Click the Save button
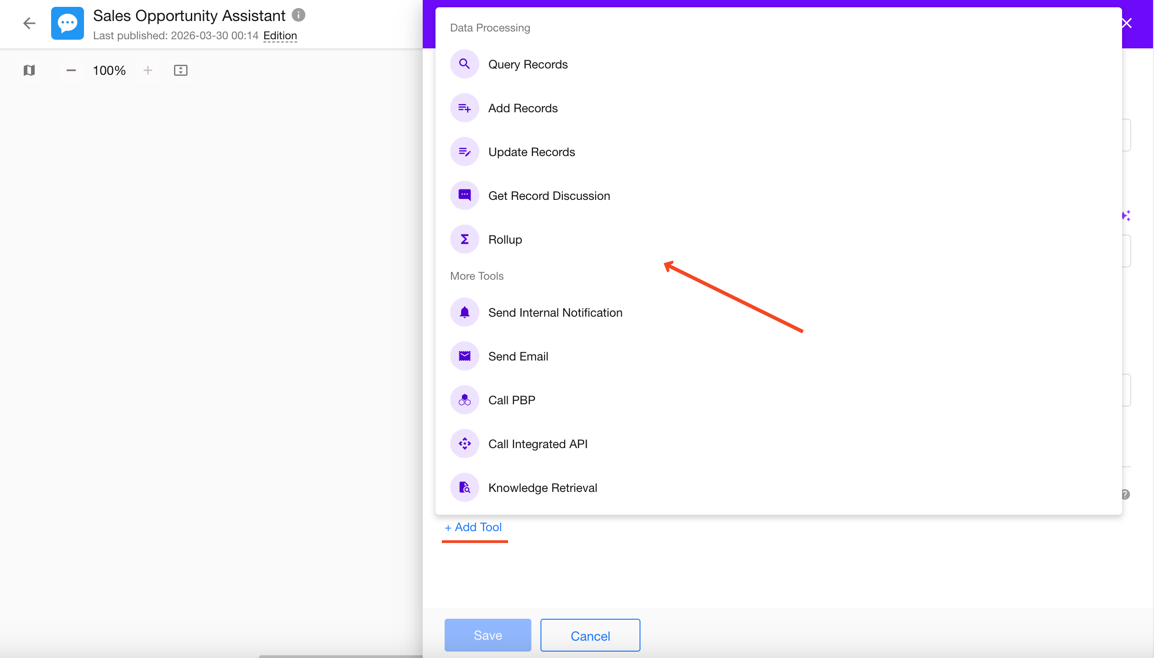The image size is (1154, 658). (488, 635)
